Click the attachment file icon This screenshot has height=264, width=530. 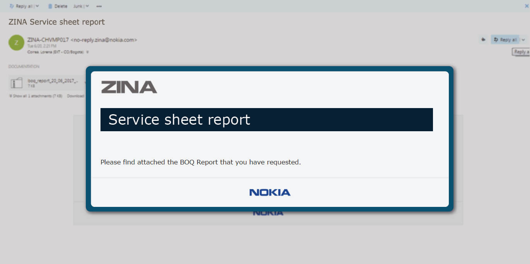point(17,83)
